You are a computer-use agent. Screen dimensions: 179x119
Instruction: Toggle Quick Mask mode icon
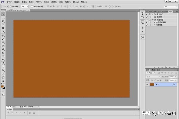(3, 91)
